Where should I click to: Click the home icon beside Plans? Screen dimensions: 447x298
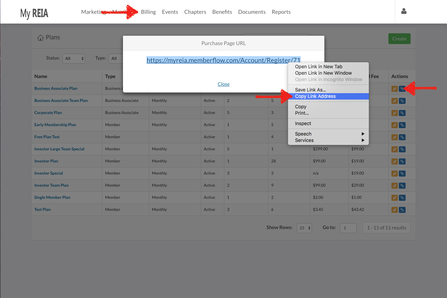(x=40, y=38)
